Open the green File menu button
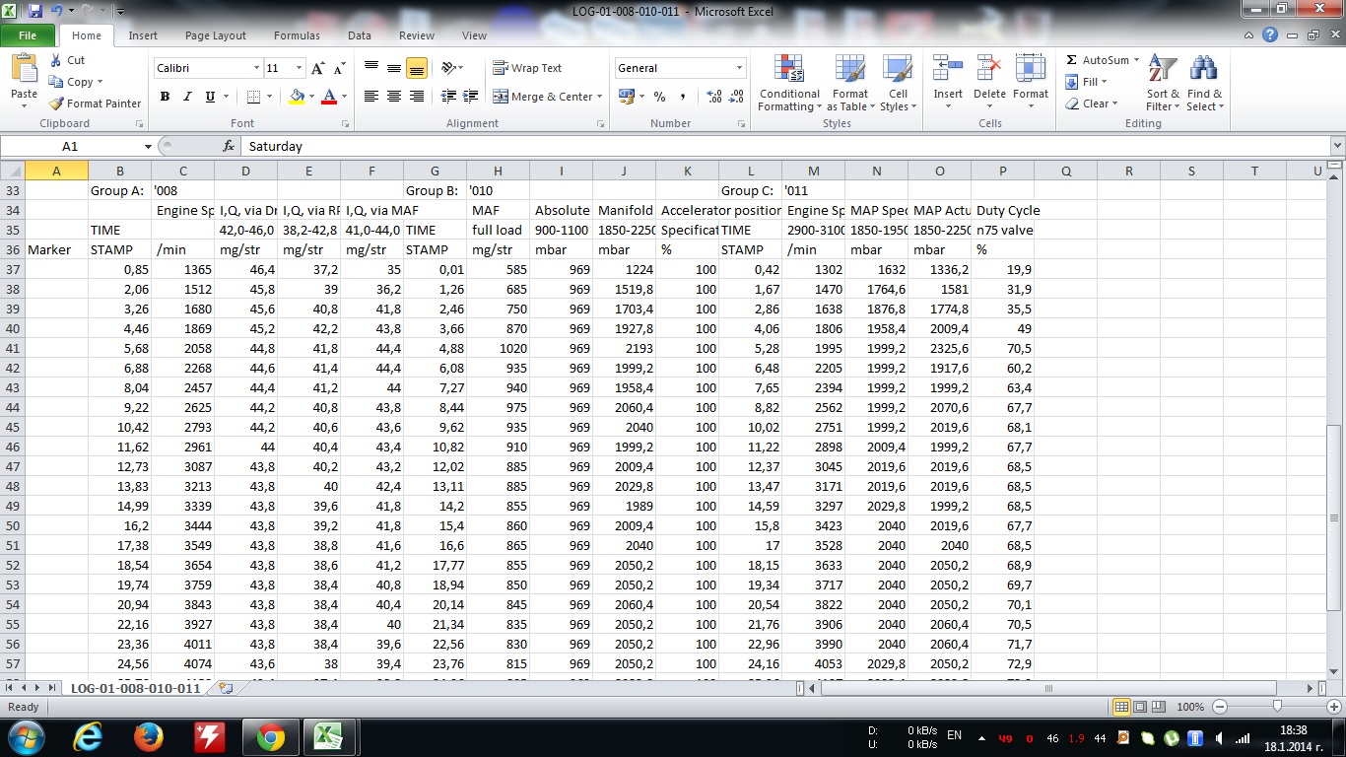The image size is (1346, 757). tap(28, 35)
